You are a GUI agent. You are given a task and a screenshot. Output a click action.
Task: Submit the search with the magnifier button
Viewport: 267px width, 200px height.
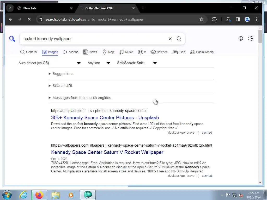pyautogui.click(x=179, y=39)
